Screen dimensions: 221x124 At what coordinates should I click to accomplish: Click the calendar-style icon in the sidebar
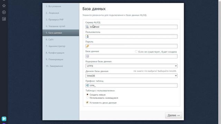click(4, 19)
